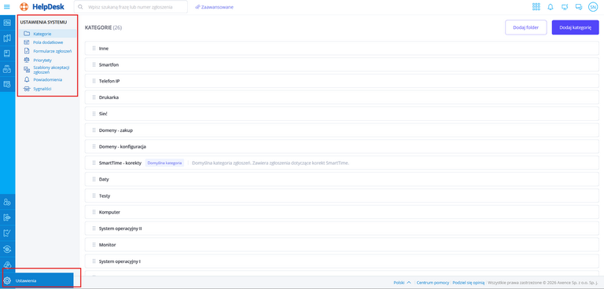Open the Smartfon category row
Image resolution: width=604 pixels, height=289 pixels.
click(x=341, y=64)
